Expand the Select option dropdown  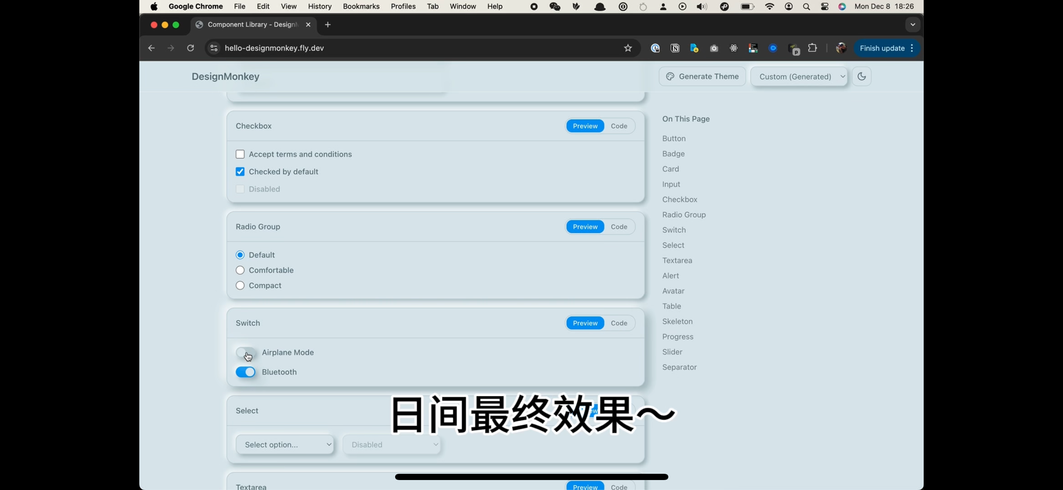point(285,445)
